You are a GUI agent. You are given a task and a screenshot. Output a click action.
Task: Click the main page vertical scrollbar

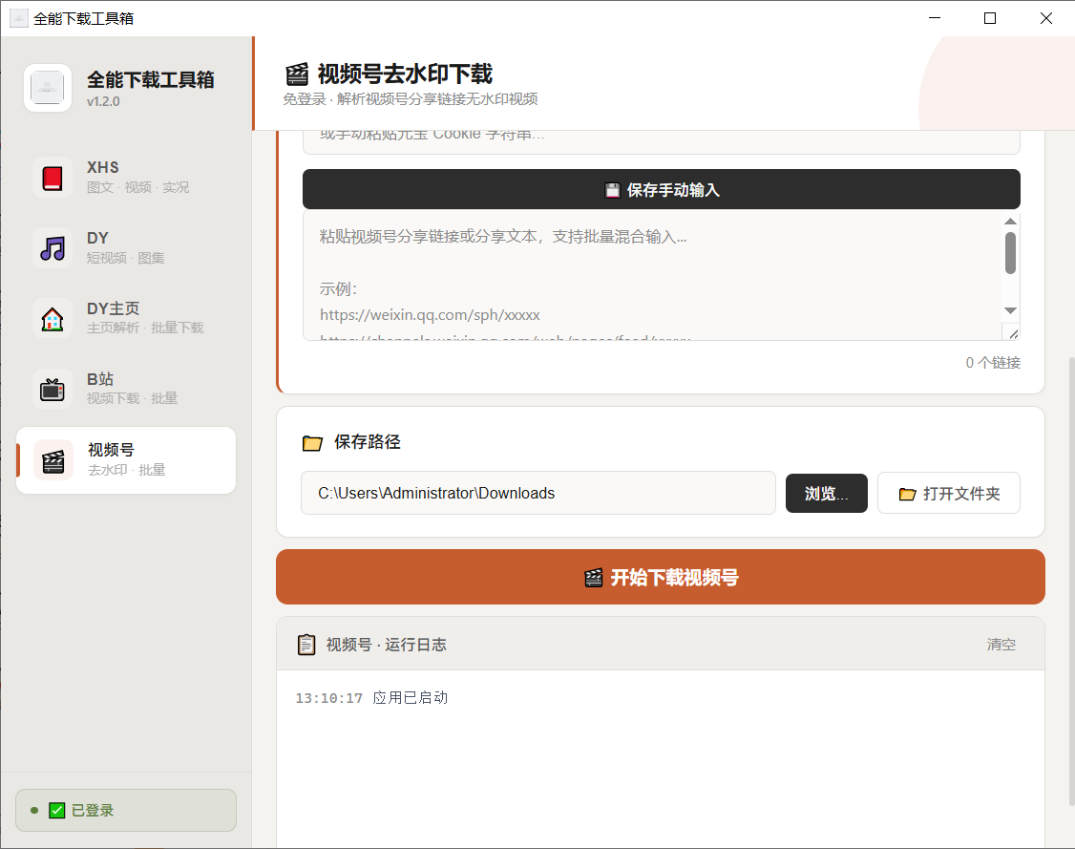(1071, 581)
